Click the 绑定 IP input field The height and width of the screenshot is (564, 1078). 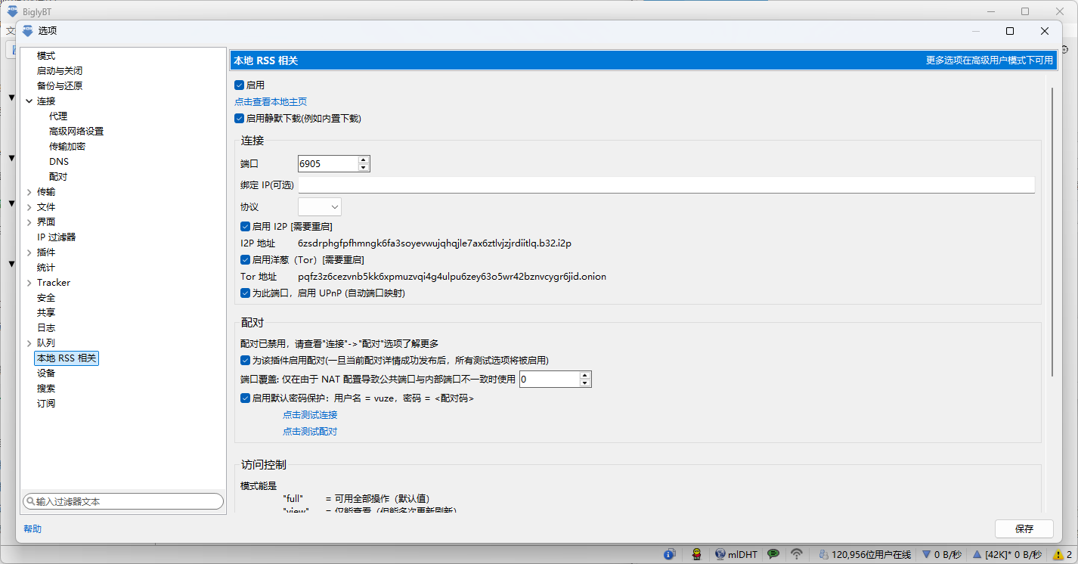(x=666, y=184)
